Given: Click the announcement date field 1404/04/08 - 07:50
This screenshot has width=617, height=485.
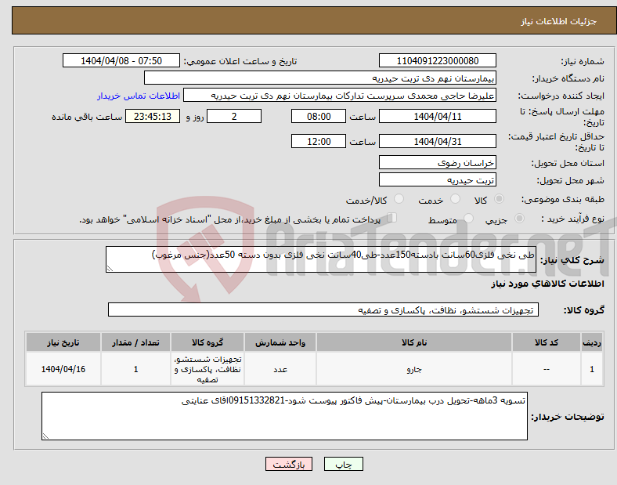Looking at the screenshot, I should pos(121,60).
